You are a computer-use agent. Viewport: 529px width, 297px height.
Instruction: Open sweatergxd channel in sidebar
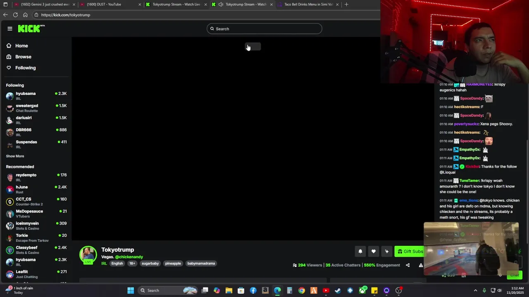(x=36, y=108)
